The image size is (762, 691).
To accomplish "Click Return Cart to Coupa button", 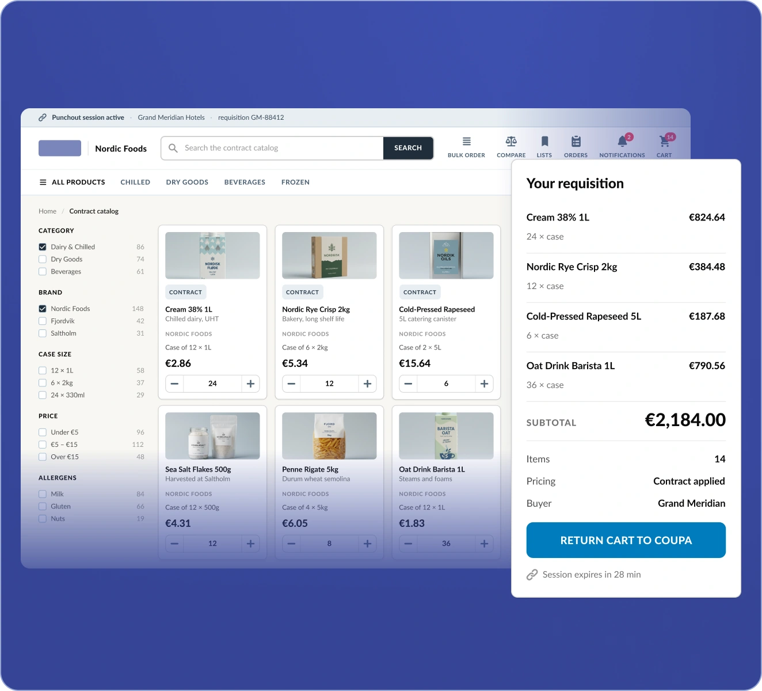I will [626, 540].
